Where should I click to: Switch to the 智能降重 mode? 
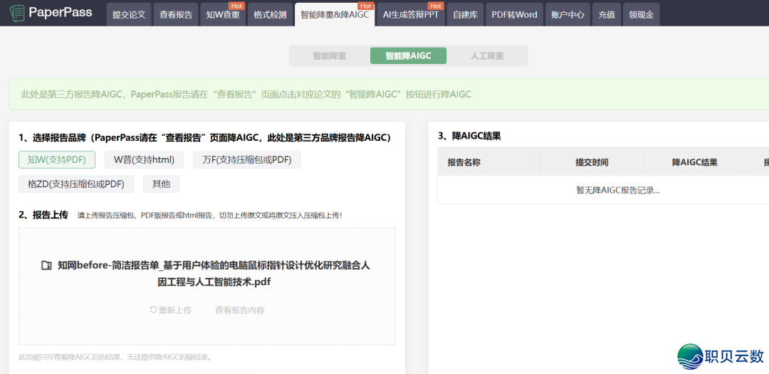[x=330, y=55]
